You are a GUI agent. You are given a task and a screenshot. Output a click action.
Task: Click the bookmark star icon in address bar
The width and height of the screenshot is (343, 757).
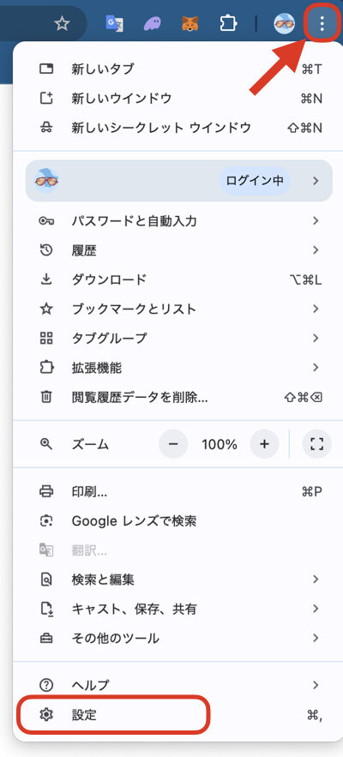click(x=62, y=23)
